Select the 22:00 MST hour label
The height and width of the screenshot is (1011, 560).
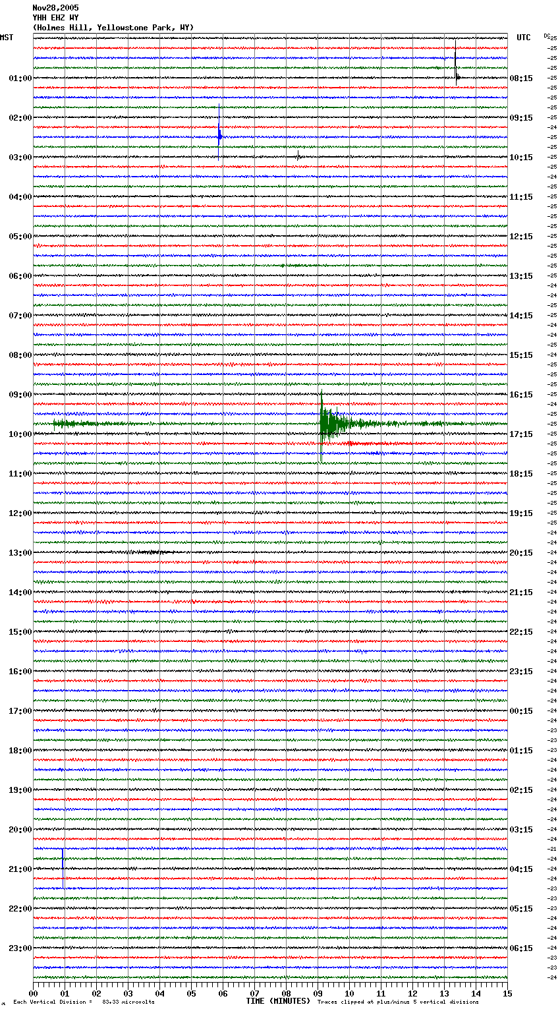click(20, 909)
